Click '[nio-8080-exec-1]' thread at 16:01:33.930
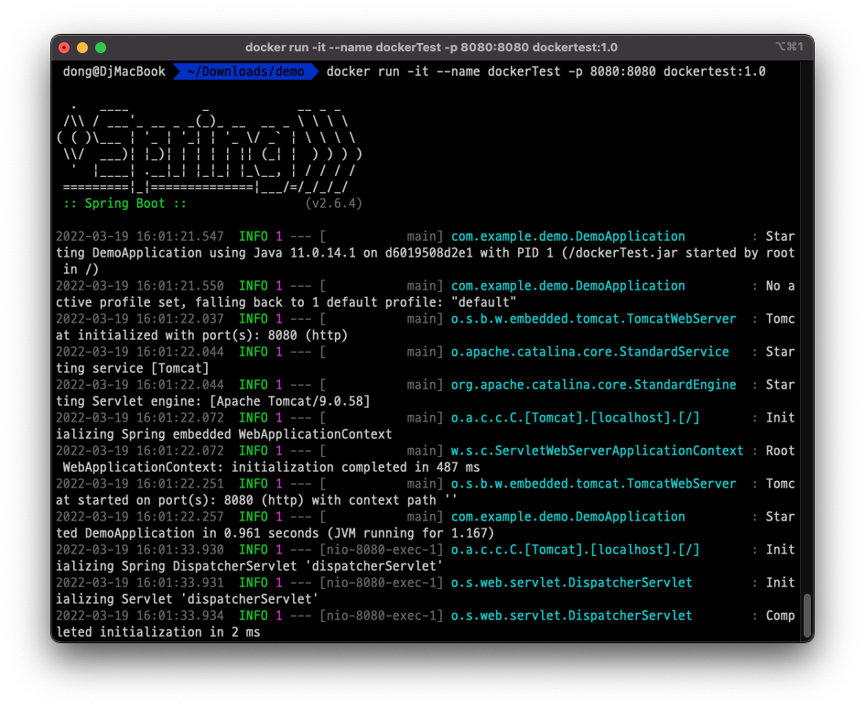 pos(381,550)
